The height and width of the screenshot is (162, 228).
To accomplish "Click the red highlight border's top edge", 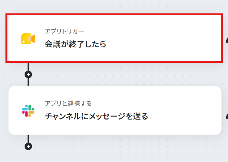I will pyautogui.click(x=114, y=15).
